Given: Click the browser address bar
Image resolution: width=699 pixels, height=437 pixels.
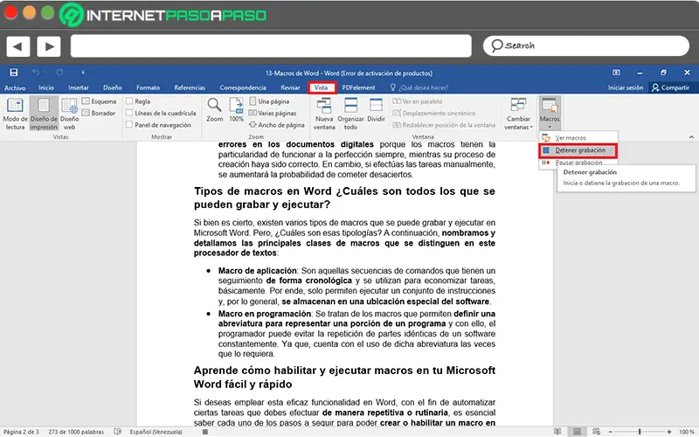Looking at the screenshot, I should pos(271,46).
